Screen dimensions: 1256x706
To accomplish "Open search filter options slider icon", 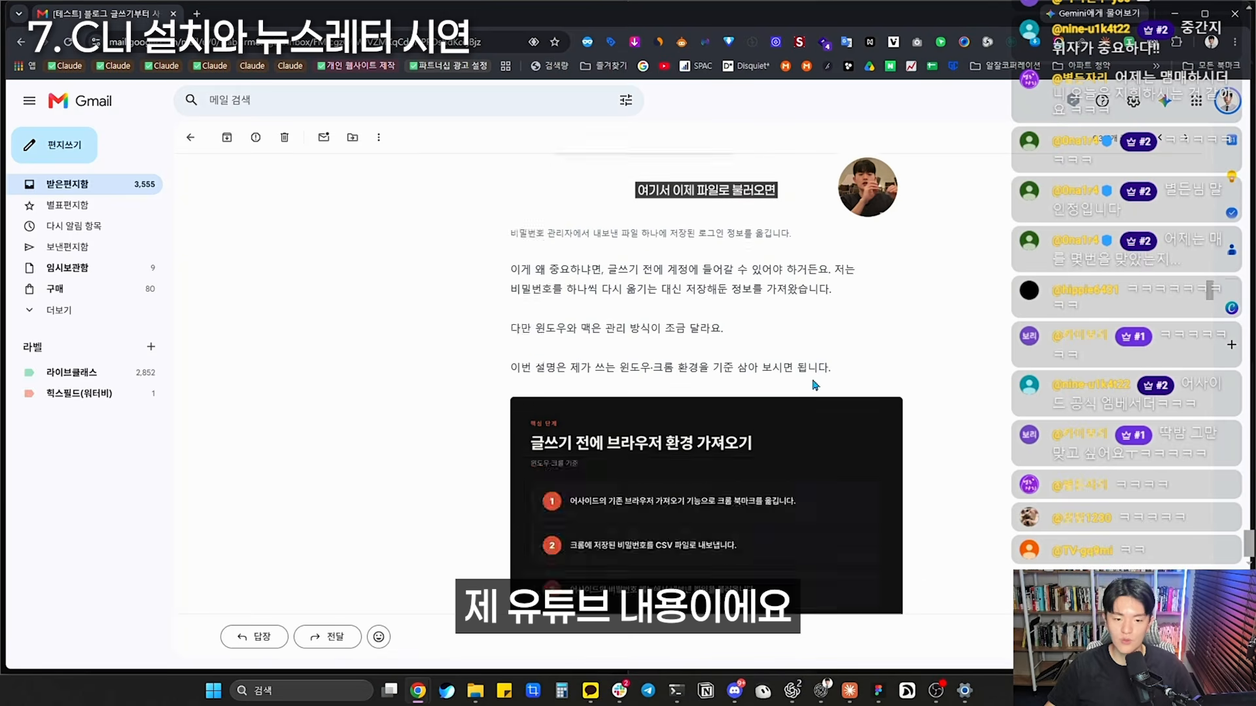I will pyautogui.click(x=626, y=100).
